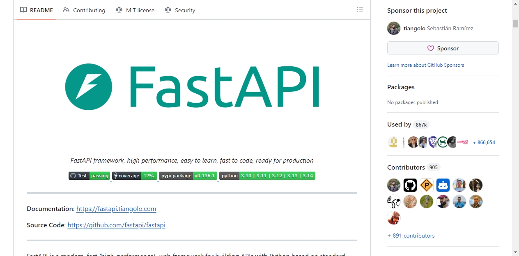Click the 905 Contributors count
519x256 pixels.
point(434,168)
